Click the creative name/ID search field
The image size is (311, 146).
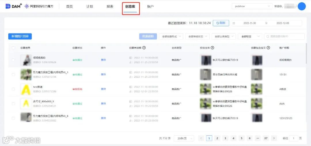click(285, 37)
